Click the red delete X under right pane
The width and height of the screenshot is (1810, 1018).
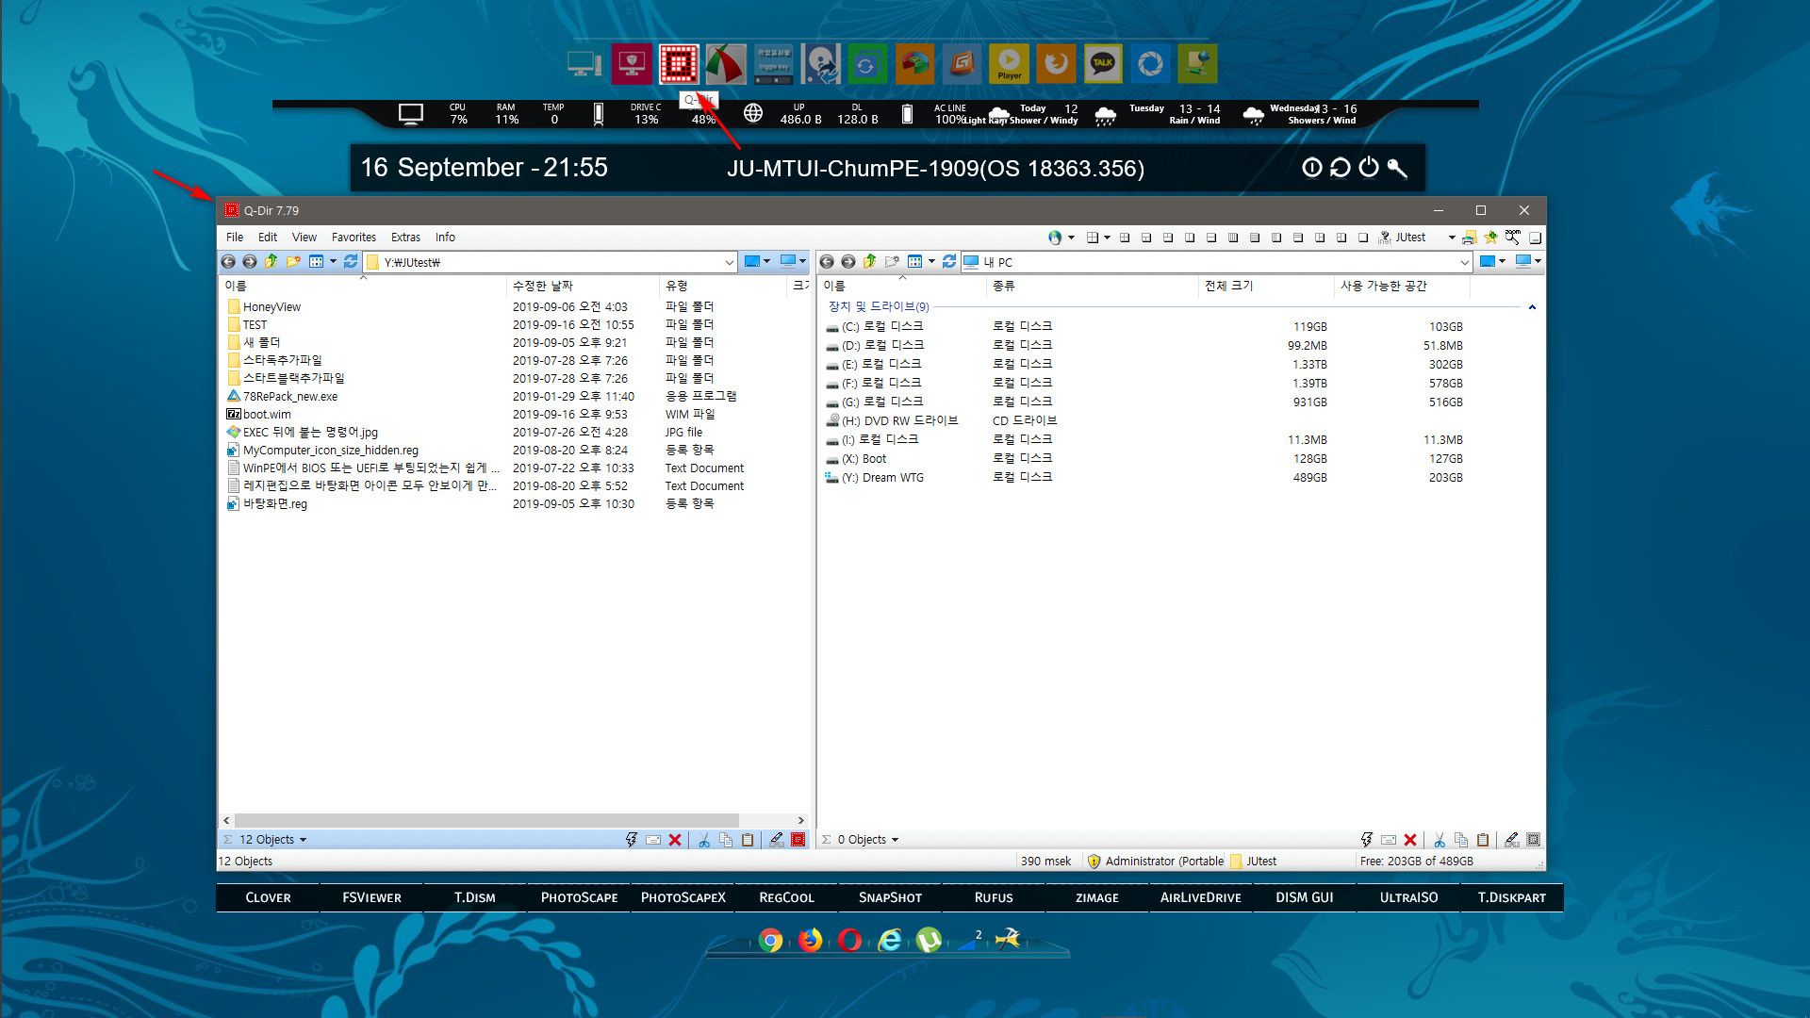point(1410,840)
